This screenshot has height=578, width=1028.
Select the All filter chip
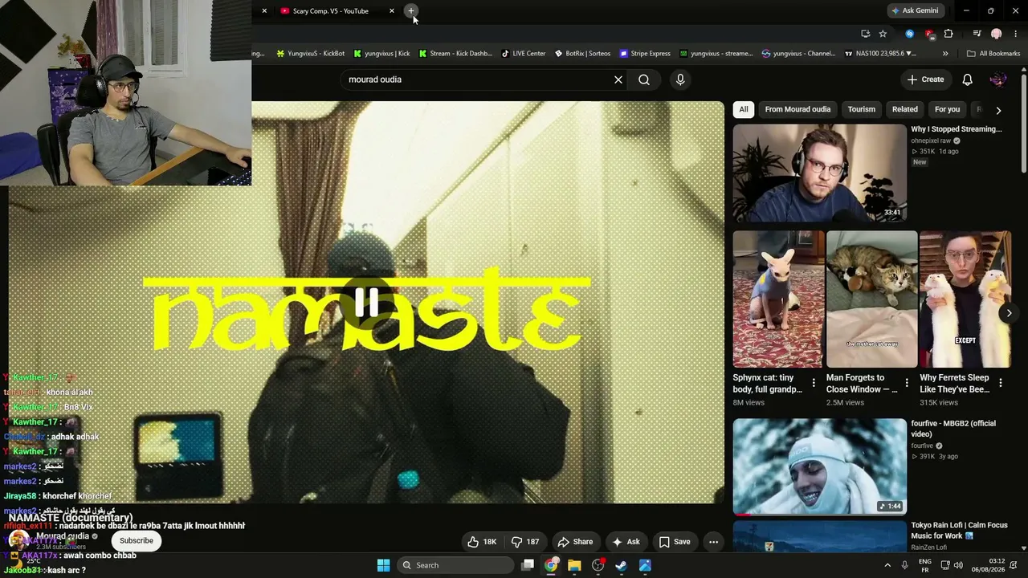tap(744, 109)
